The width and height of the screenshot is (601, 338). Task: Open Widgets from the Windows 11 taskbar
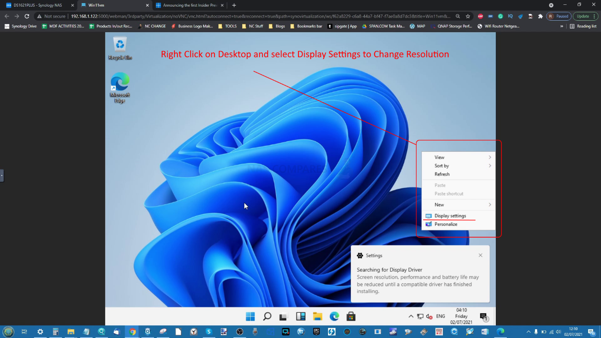coord(301,316)
